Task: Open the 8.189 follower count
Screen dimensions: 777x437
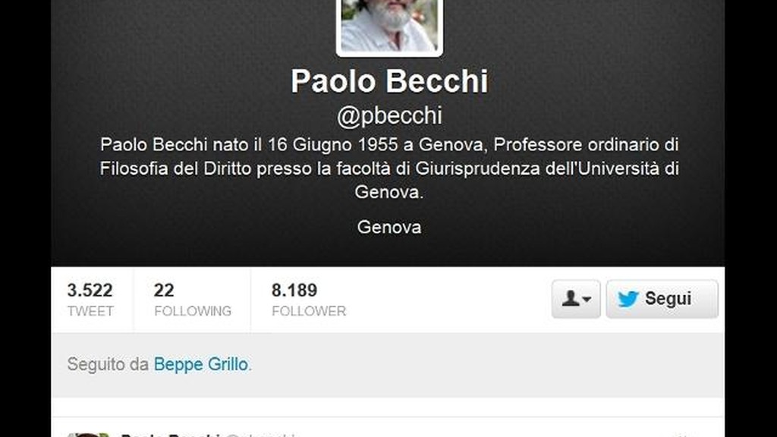Action: point(294,291)
